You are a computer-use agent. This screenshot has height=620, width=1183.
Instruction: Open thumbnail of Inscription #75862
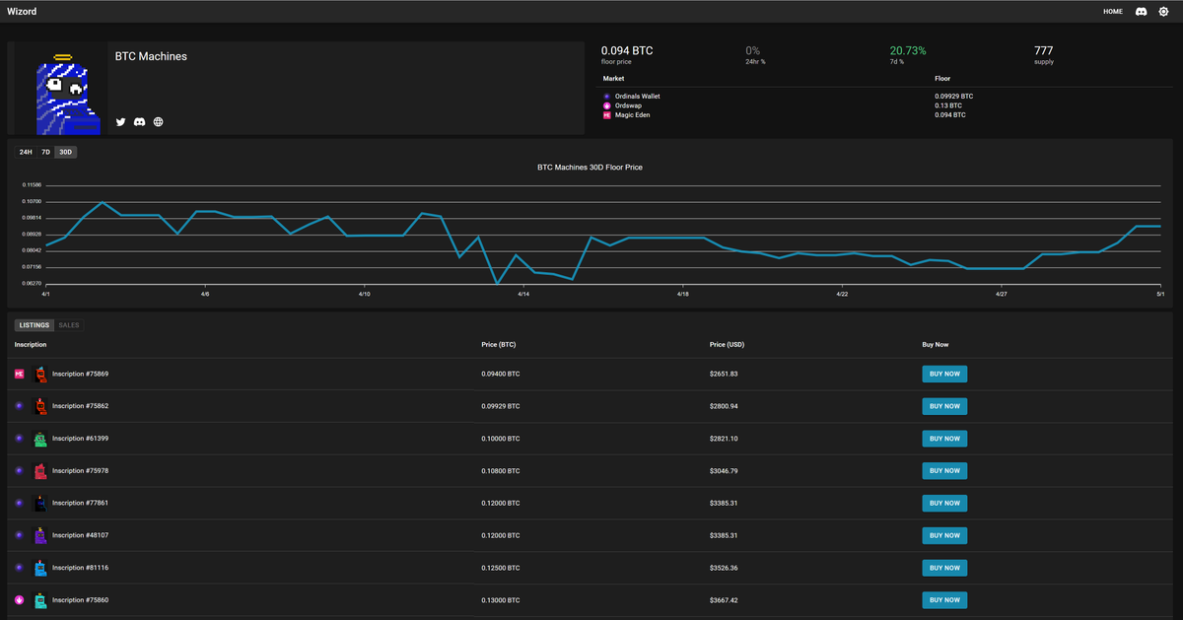[40, 406]
